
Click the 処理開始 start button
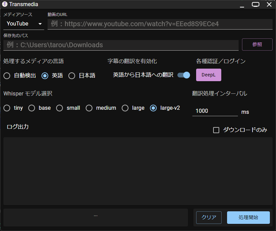point(248,217)
